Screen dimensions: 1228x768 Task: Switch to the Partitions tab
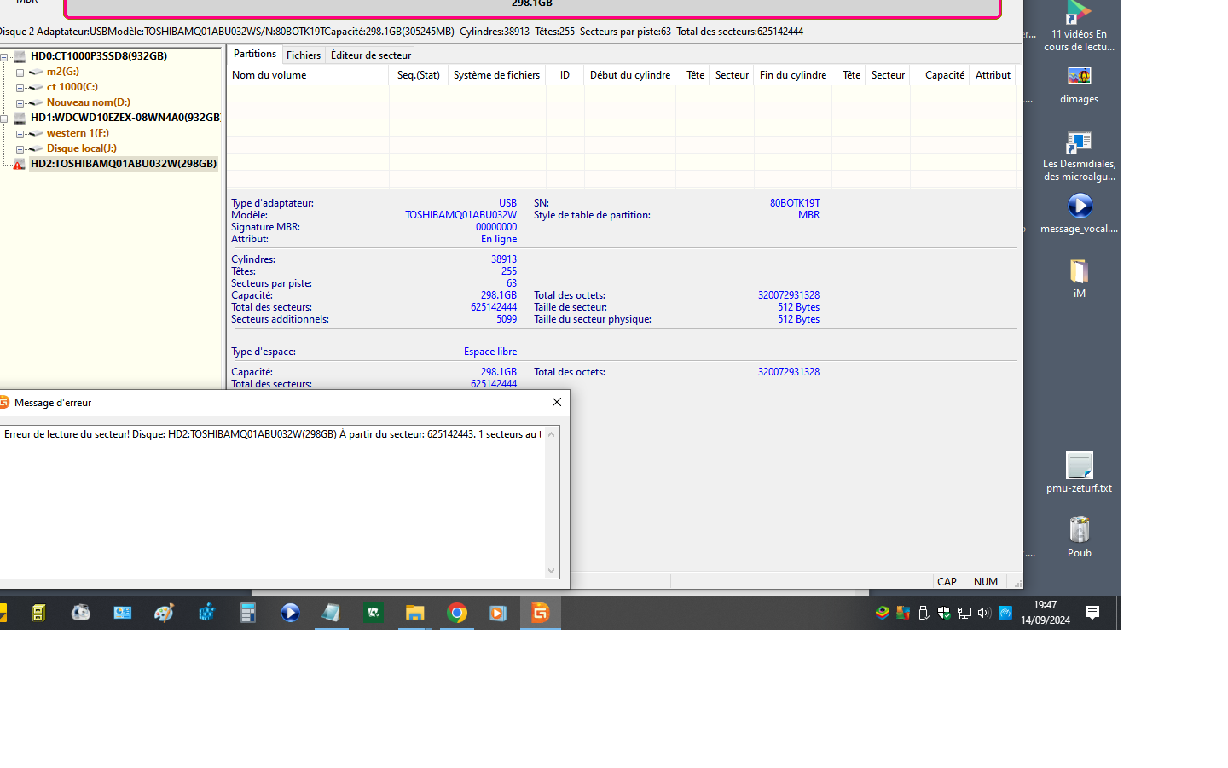pos(255,54)
